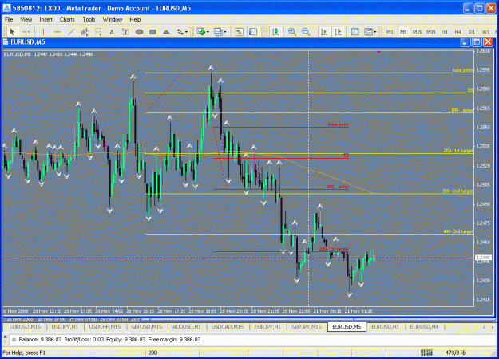This screenshot has height=359, width=499.
Task: Select the trendline drawing tool
Action: pos(71,31)
